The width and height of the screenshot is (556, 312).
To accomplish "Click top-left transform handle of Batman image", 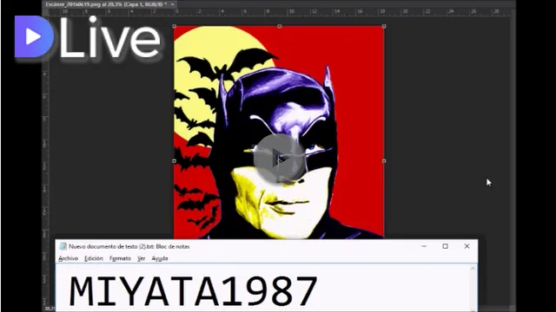I will [174, 26].
